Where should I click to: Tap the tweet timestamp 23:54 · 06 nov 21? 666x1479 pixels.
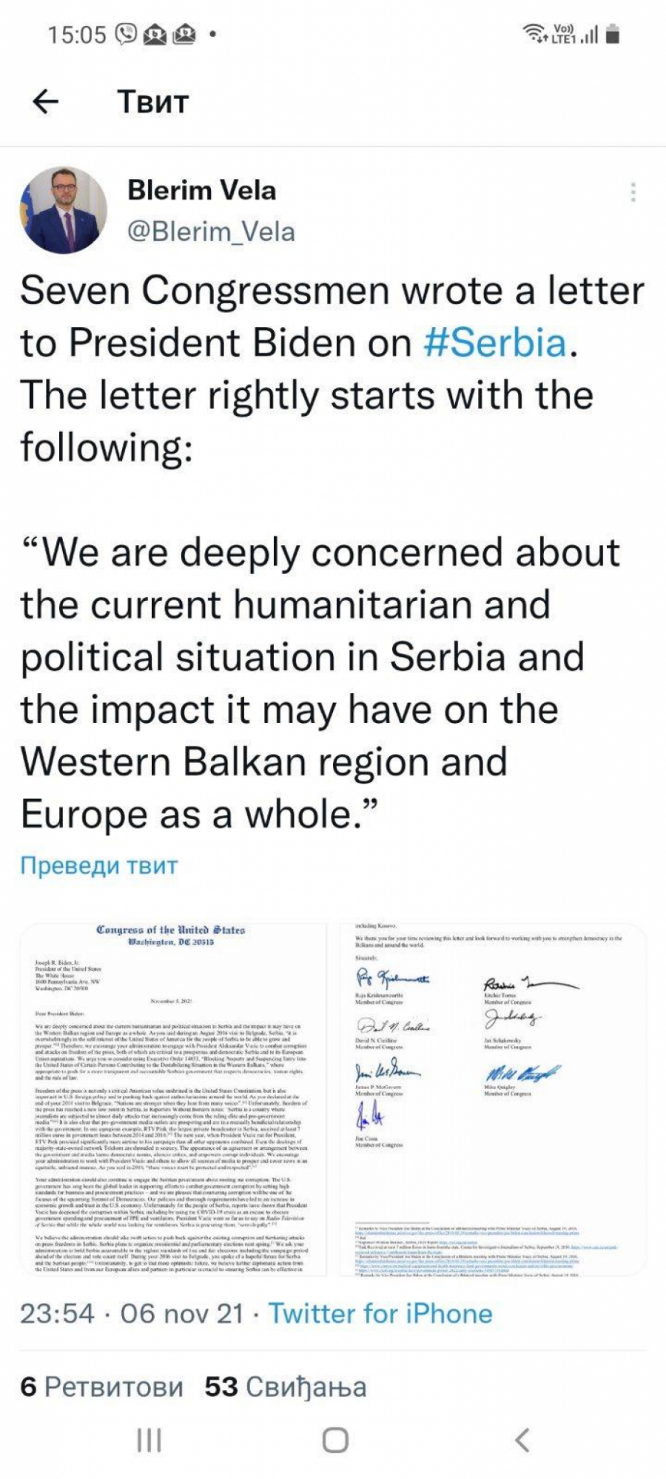click(x=132, y=1313)
